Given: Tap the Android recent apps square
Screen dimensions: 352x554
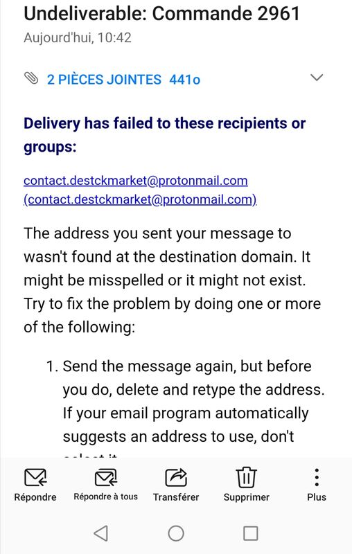Looking at the screenshot, I should coord(251,533).
